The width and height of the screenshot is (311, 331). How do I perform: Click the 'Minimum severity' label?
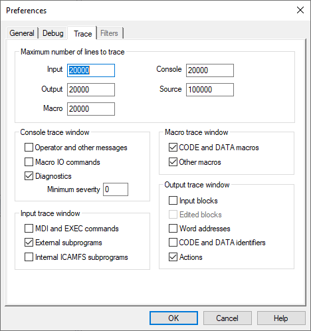[x=74, y=189]
